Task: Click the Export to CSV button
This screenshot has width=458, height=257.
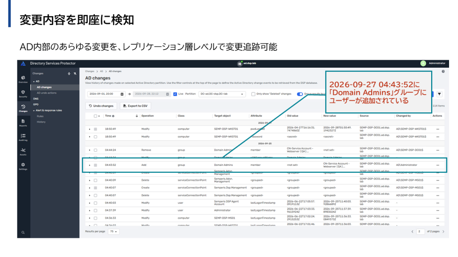Action: 135,106
